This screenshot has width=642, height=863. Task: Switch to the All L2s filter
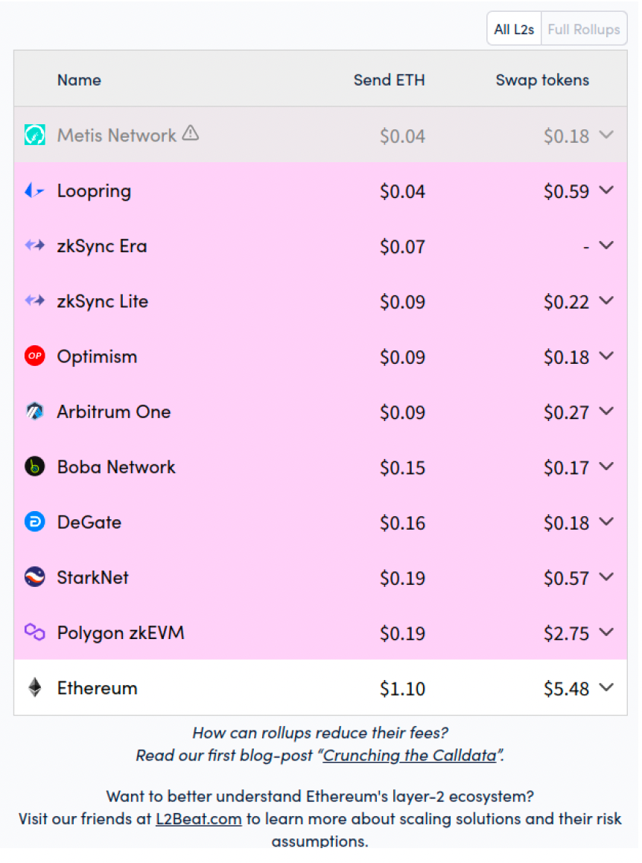(x=514, y=29)
